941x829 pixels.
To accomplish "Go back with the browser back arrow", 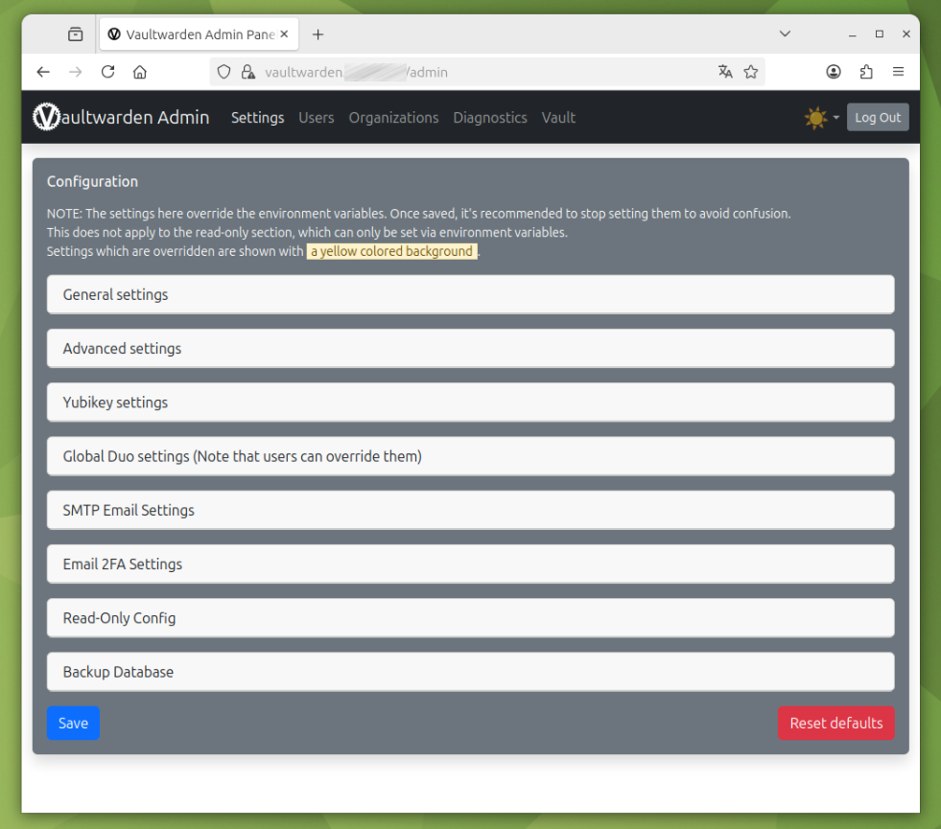I will click(43, 72).
